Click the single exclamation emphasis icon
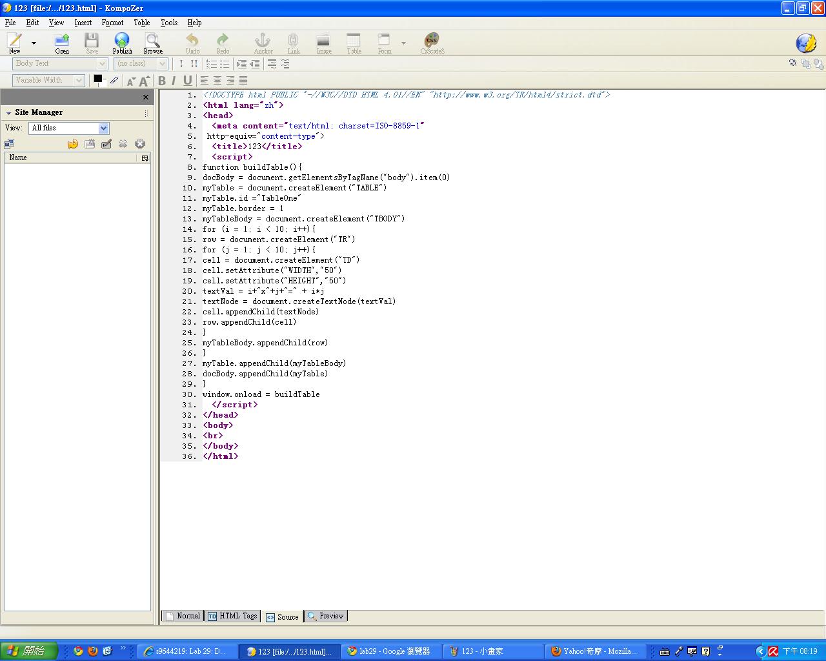The height and width of the screenshot is (661, 826). coord(181,63)
